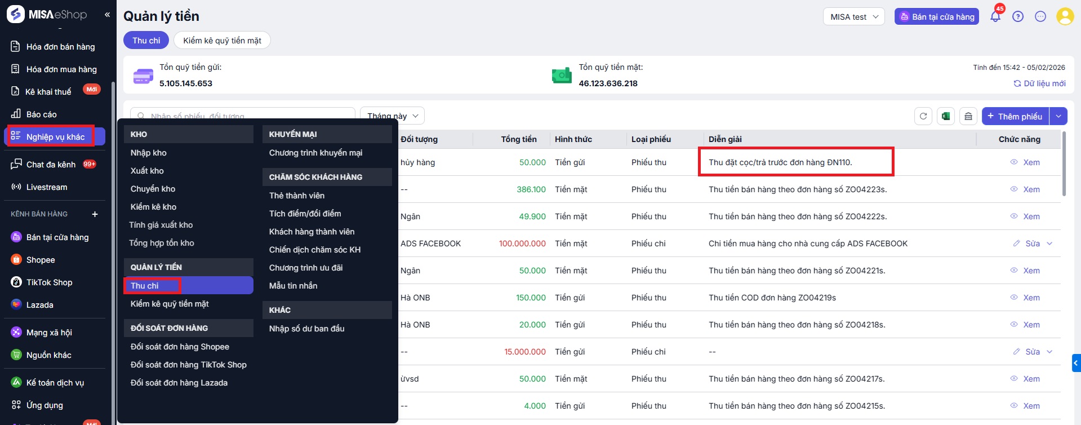Refresh the voucher list with the reload icon

(x=923, y=116)
